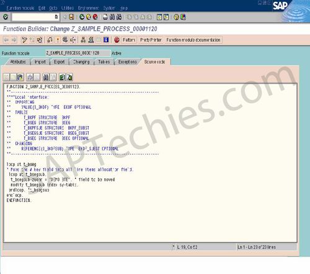Switch to the Exceptions tab
The width and height of the screenshot is (310, 274).
click(x=128, y=62)
